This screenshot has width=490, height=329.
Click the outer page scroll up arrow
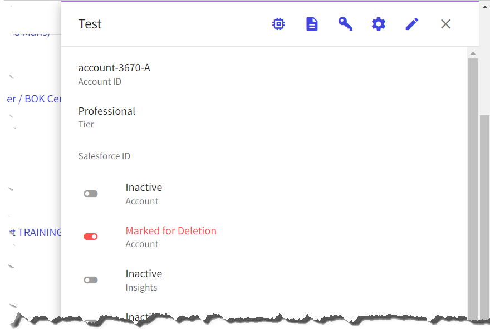click(484, 7)
